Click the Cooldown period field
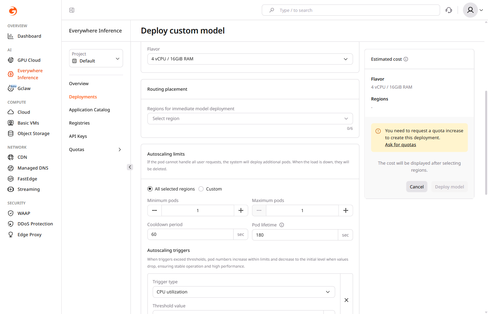This screenshot has width=488, height=314. pyautogui.click(x=190, y=234)
